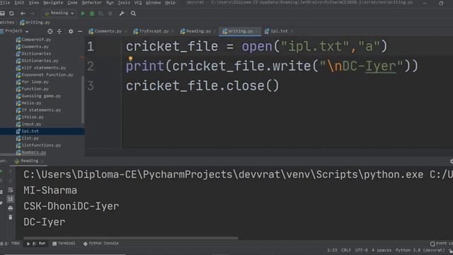Click the Writing.py breadcrumb in navigation bar
Viewport: 453px width, 255px height.
click(x=35, y=22)
